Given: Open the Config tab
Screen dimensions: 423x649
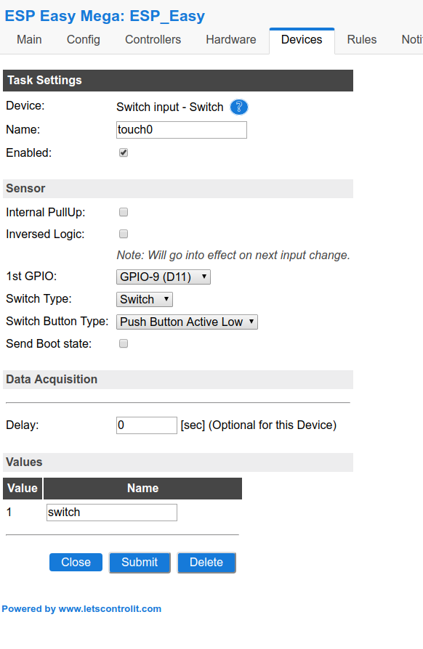Looking at the screenshot, I should coord(84,40).
